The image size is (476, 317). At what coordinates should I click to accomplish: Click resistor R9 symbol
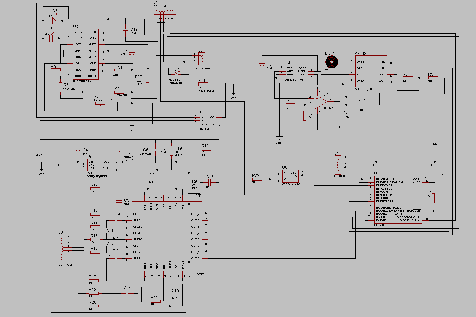[x=189, y=184]
